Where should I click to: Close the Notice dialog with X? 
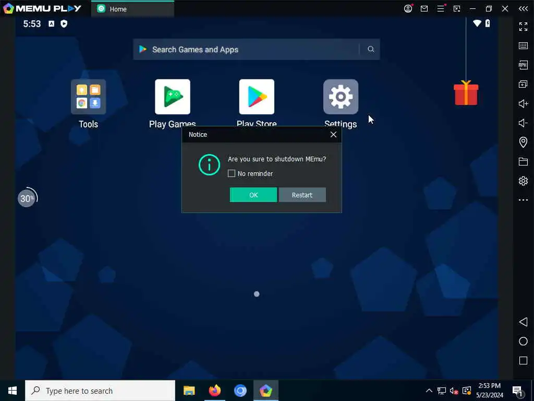pos(333,134)
